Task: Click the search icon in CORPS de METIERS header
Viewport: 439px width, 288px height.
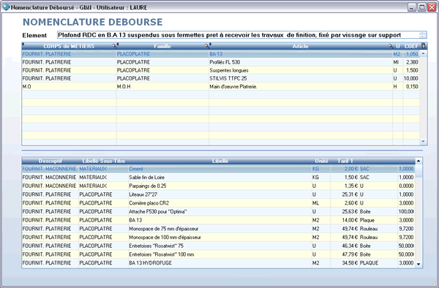Action: tap(114, 46)
